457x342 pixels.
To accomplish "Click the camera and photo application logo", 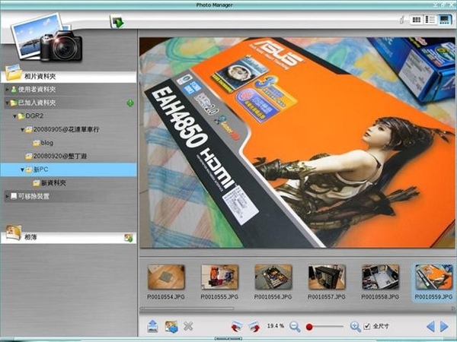I will (x=46, y=38).
